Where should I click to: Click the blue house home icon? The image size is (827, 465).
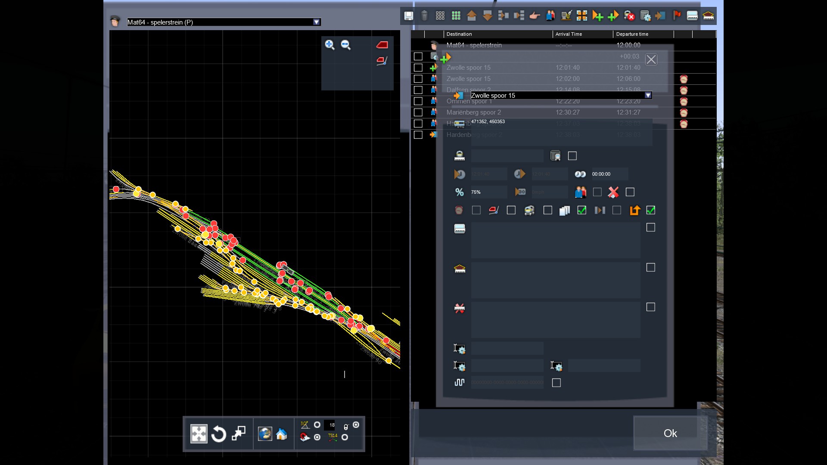[x=282, y=434]
